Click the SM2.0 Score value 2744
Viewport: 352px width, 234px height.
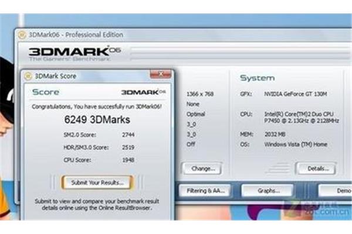pyautogui.click(x=128, y=135)
